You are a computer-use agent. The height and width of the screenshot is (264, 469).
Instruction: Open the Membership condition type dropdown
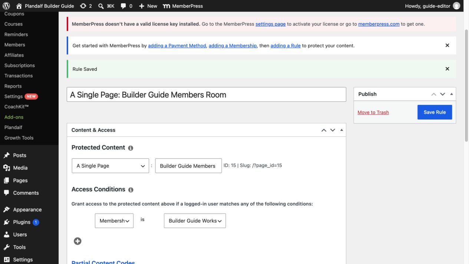pos(114,221)
